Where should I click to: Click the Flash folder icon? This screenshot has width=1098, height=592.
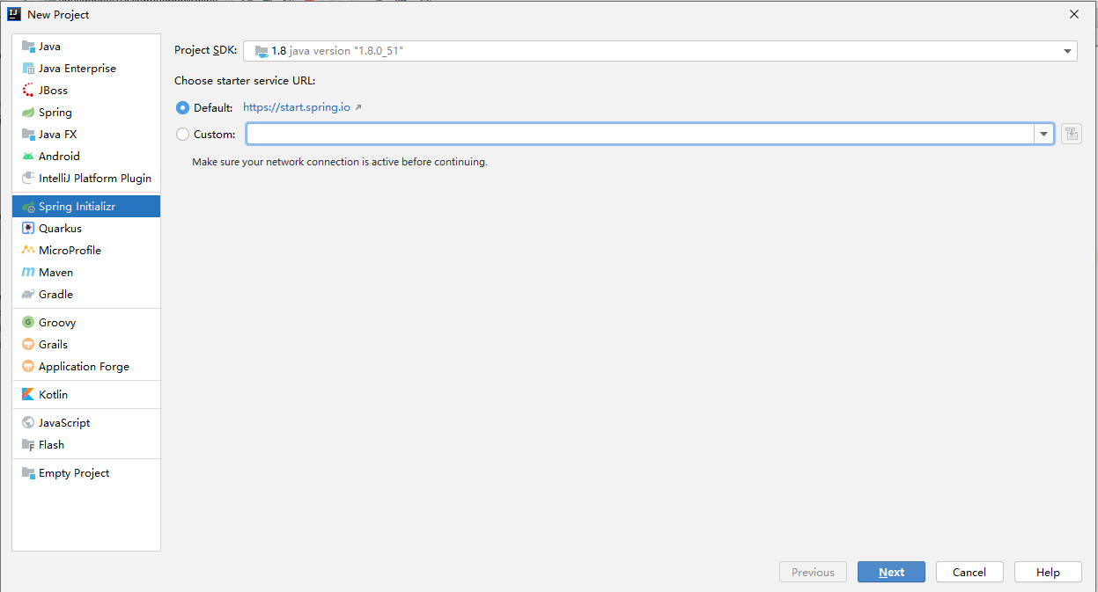28,445
